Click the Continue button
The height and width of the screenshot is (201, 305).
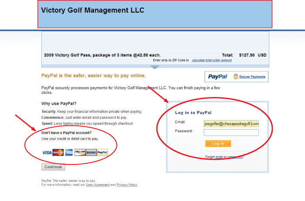click(53, 167)
